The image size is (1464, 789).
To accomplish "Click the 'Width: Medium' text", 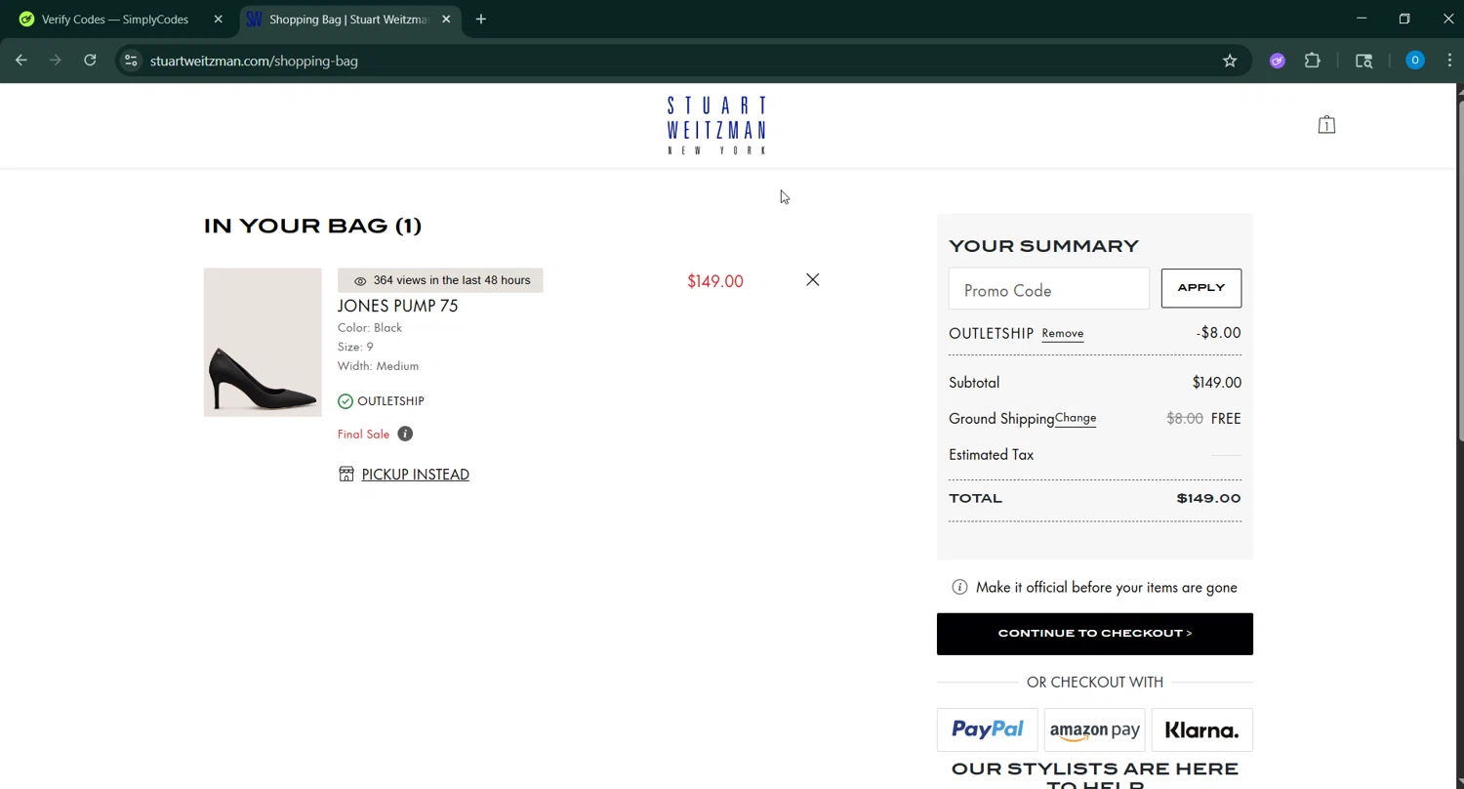I will tap(378, 366).
